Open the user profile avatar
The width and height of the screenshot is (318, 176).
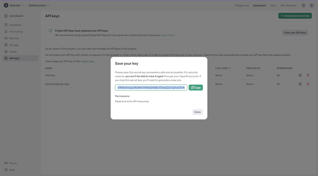click(x=312, y=6)
